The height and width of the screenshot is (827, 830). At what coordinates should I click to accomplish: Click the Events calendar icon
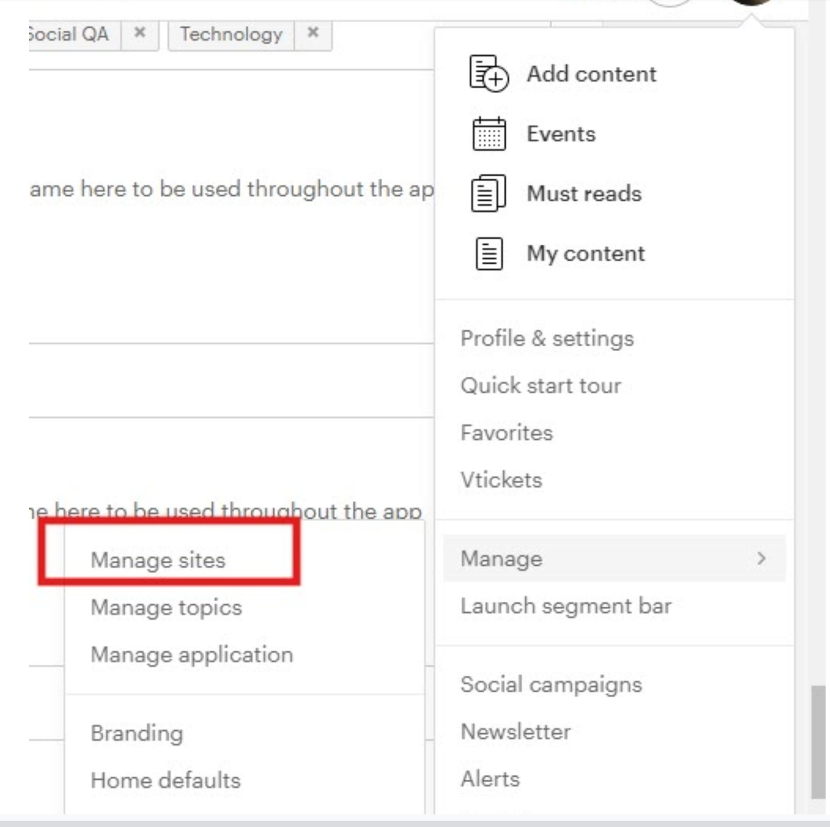pyautogui.click(x=489, y=133)
